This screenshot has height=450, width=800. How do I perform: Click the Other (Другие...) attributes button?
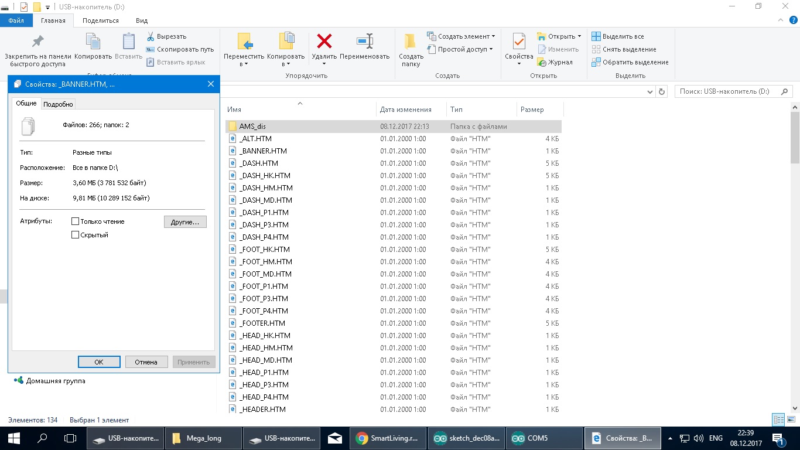[x=185, y=222]
